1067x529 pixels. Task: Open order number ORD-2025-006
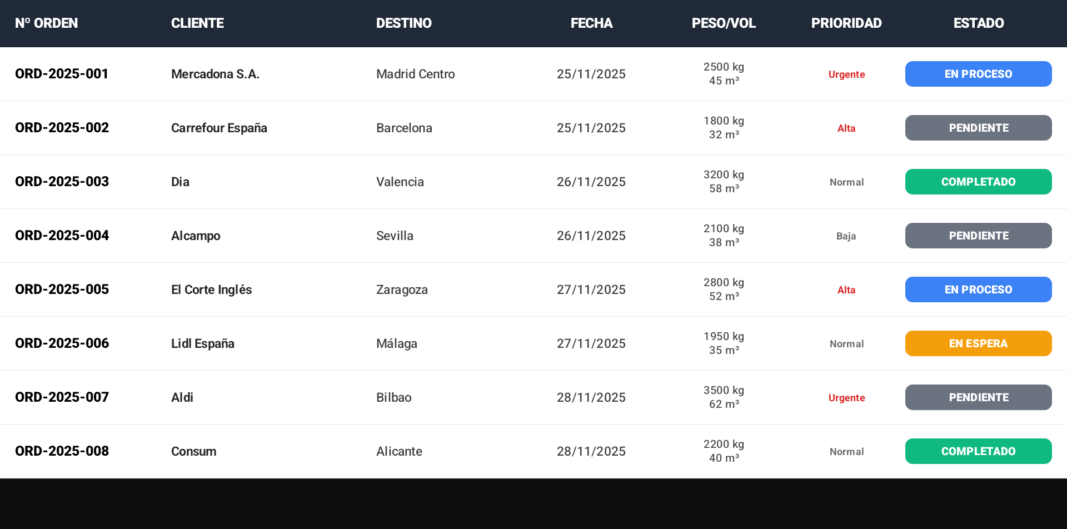click(x=62, y=343)
